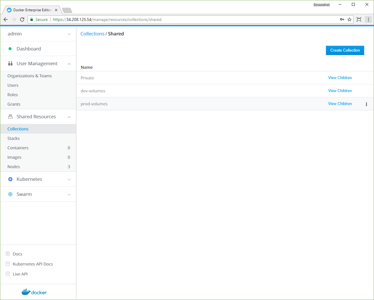Open the prod-volumes three-dot options menu
Screen dimensions: 374x300
click(366, 104)
